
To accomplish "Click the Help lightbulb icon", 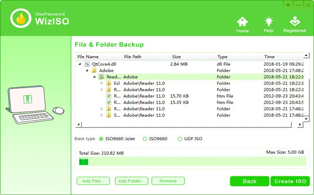I will [269, 22].
